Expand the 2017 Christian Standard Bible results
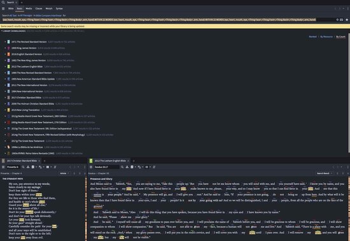This screenshot has height=241, width=350. (5, 98)
